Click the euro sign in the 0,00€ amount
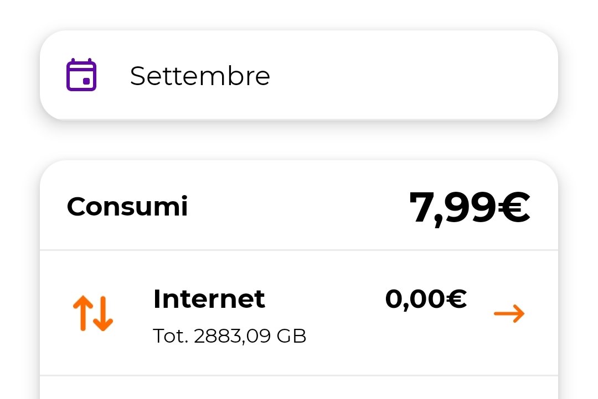The width and height of the screenshot is (598, 399). pyautogui.click(x=456, y=299)
